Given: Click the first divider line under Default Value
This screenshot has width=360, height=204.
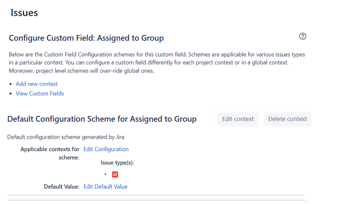Looking at the screenshot, I should [x=156, y=195].
